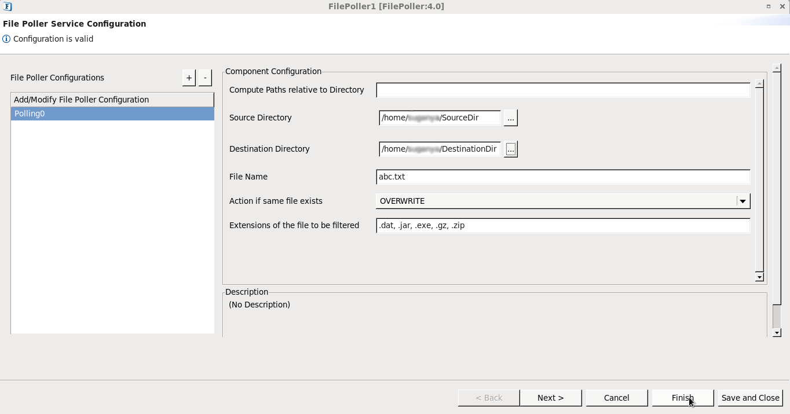Click the Next > button
This screenshot has height=414, width=790.
tap(550, 398)
